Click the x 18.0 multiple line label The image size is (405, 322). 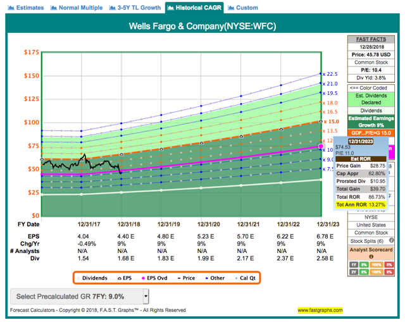(x=330, y=102)
